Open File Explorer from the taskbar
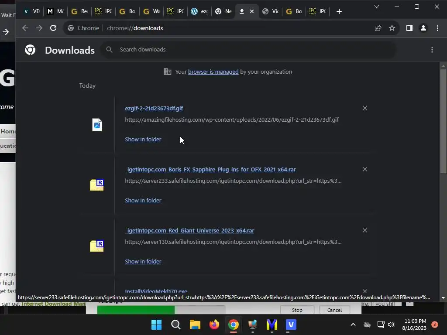447x335 pixels. pos(195,325)
